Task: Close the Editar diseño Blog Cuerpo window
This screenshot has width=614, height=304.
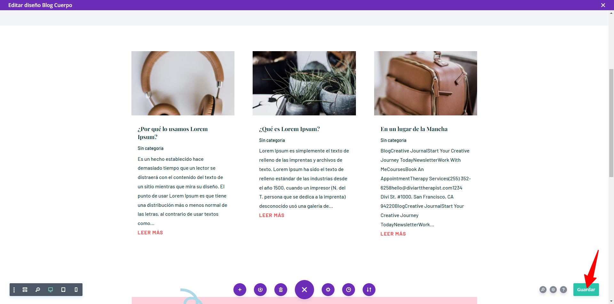Action: [603, 5]
